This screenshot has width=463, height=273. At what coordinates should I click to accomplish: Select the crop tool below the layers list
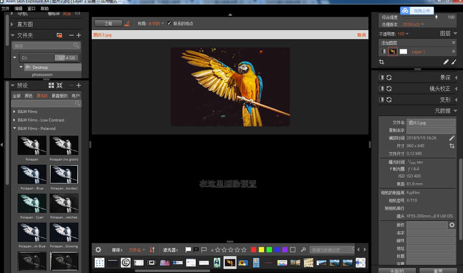click(381, 62)
